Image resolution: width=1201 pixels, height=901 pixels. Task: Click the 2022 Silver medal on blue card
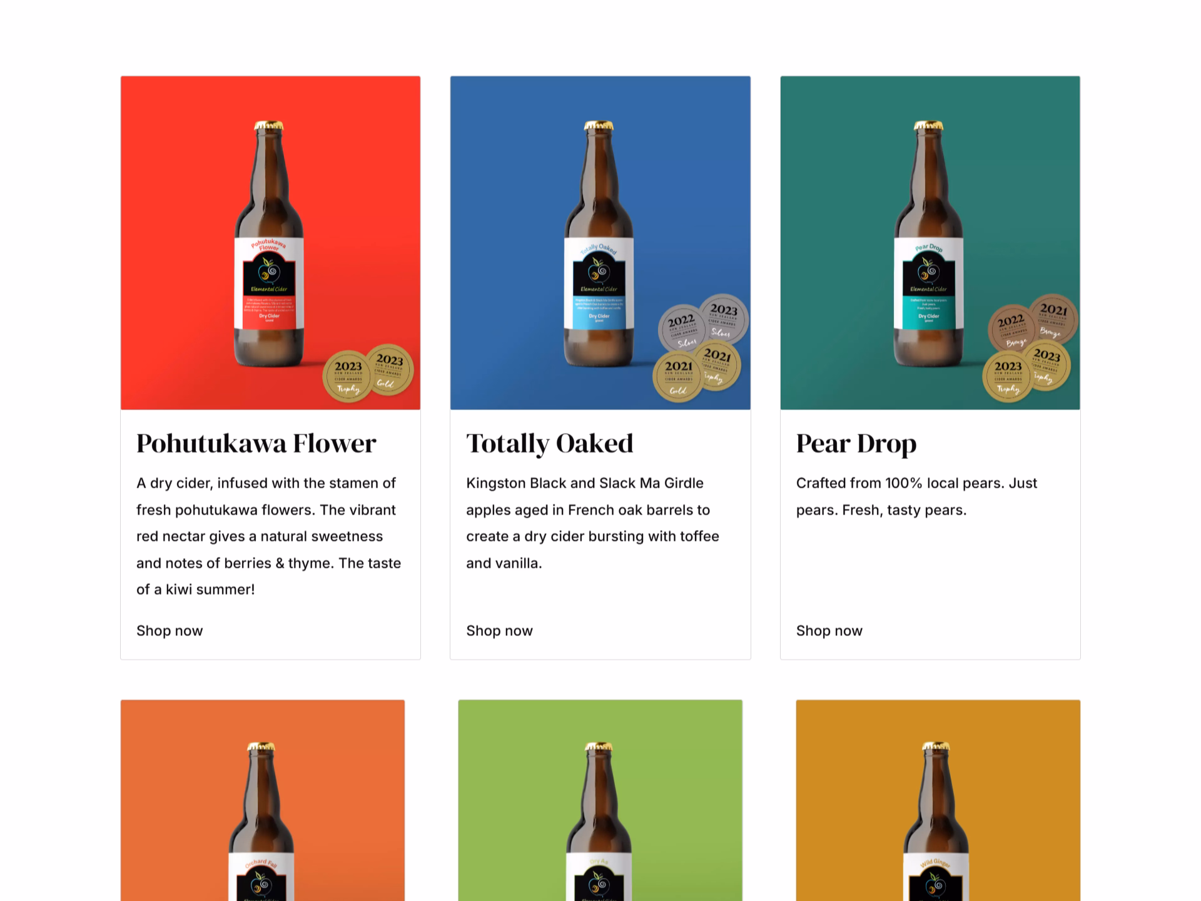click(682, 330)
